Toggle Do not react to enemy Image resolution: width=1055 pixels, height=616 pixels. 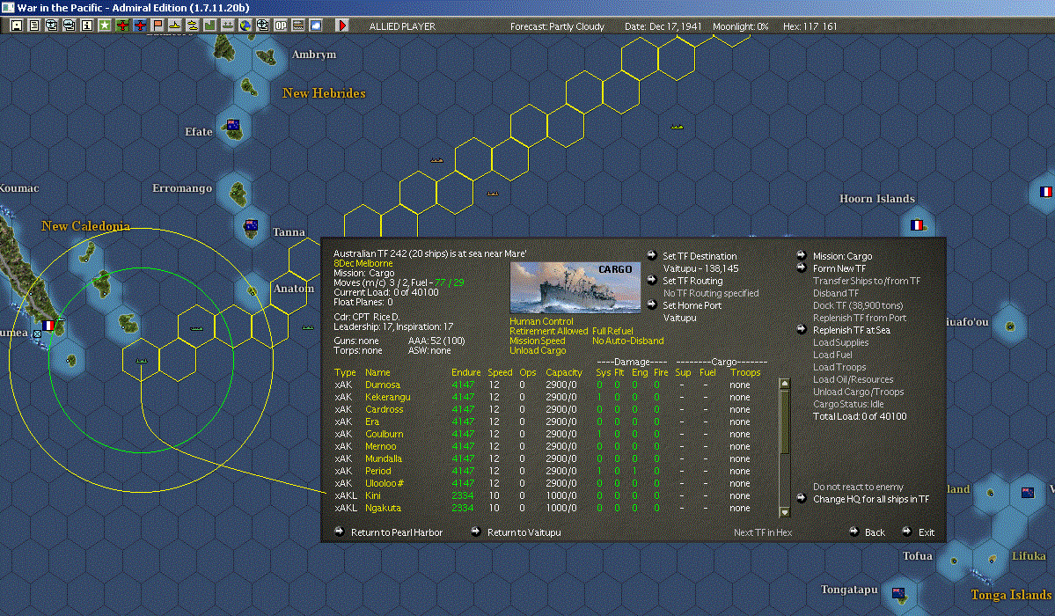pos(858,487)
